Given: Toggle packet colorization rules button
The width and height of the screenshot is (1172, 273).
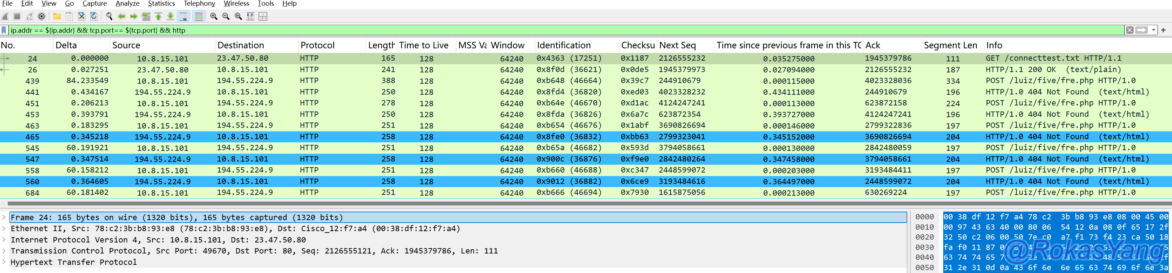Looking at the screenshot, I should tap(199, 16).
